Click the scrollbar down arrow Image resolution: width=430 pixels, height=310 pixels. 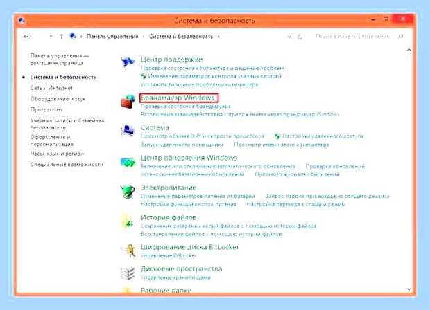[x=409, y=289]
